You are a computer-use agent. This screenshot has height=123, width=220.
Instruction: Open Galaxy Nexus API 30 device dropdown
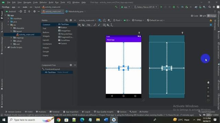pos(145,7)
